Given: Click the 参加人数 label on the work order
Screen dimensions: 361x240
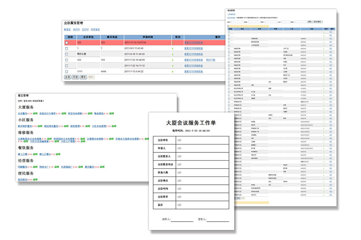Looking at the screenshot, I should tap(163, 172).
